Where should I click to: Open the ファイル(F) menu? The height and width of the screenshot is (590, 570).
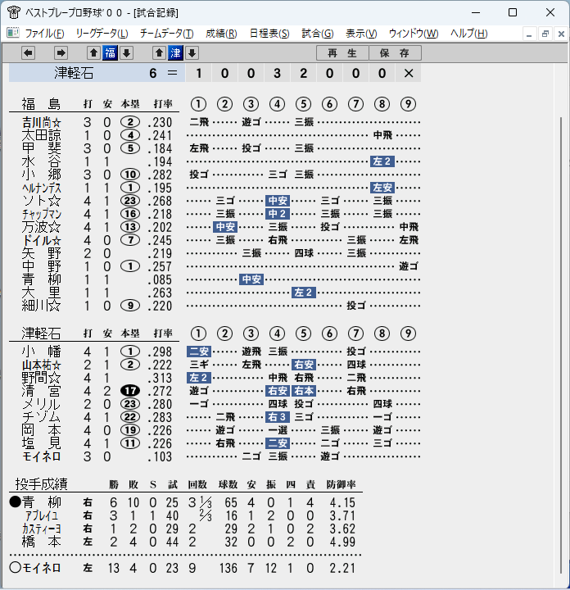point(44,34)
